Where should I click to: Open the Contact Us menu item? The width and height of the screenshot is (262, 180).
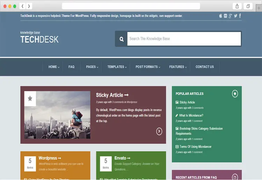coord(205,67)
